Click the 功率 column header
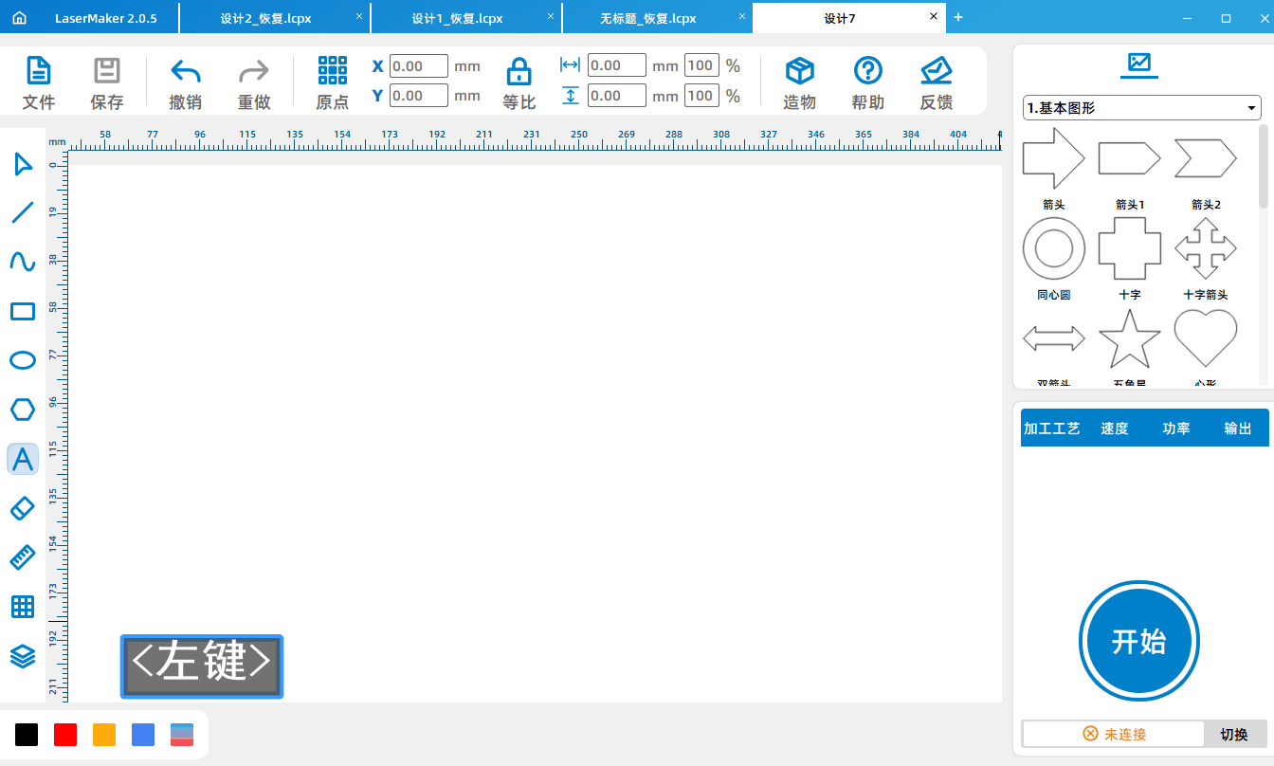The image size is (1274, 766). pyautogui.click(x=1176, y=429)
